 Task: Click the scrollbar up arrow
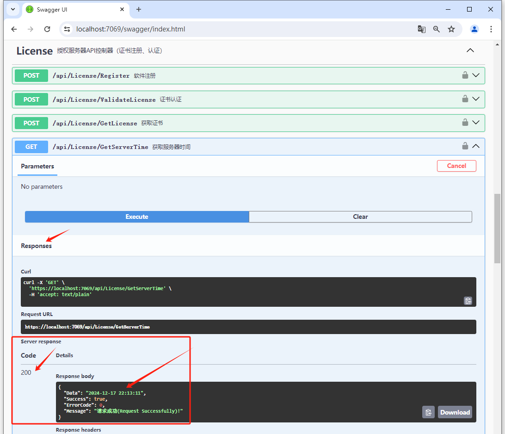coord(498,44)
